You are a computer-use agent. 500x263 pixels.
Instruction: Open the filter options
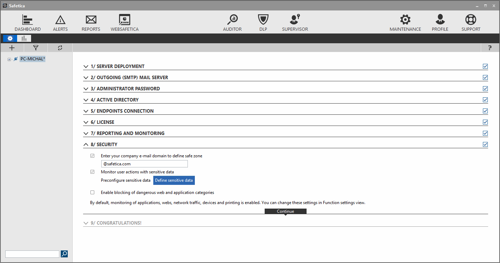pos(36,48)
